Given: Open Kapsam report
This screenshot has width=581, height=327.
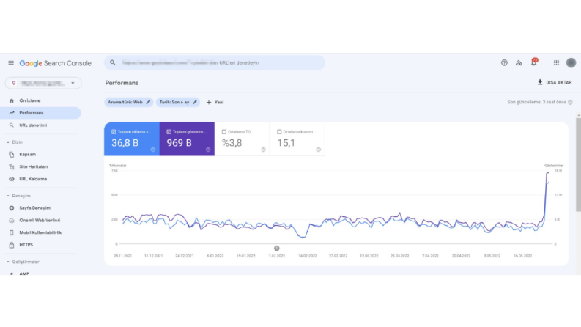Looking at the screenshot, I should [x=40, y=154].
